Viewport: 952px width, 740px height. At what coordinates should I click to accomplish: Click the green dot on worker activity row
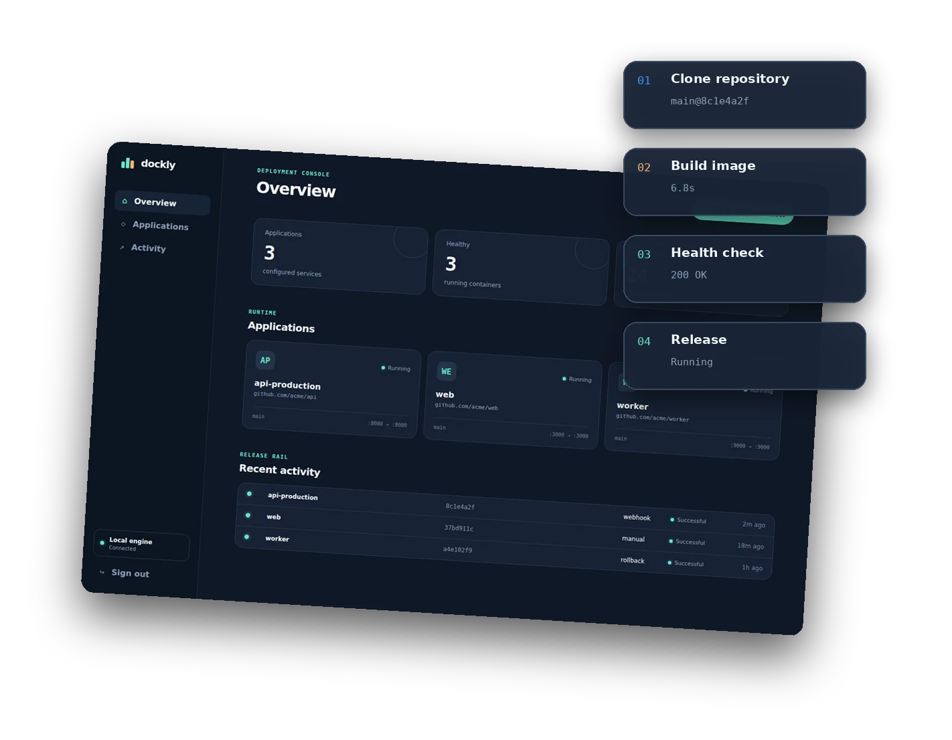coord(246,537)
